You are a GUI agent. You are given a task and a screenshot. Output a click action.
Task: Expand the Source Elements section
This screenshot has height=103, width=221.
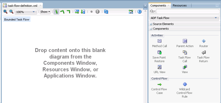151,24
